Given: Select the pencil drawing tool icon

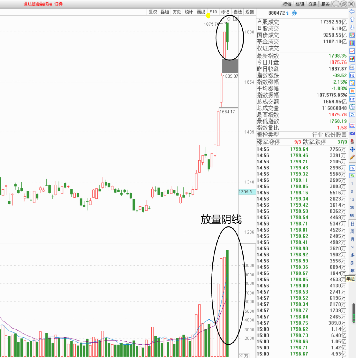Looking at the screenshot, I should pos(352,157).
